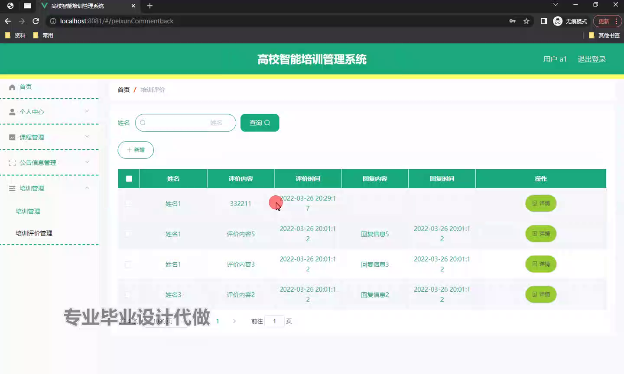Open tab search dropdown arrow
Viewport: 624px width, 374px height.
point(556,5)
